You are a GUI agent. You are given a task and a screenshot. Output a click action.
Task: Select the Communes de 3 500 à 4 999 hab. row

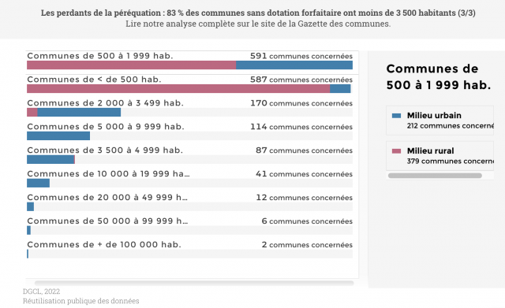189,155
